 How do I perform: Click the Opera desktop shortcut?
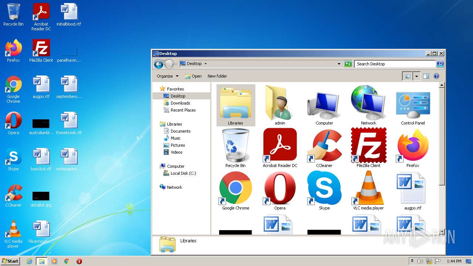coord(13,123)
